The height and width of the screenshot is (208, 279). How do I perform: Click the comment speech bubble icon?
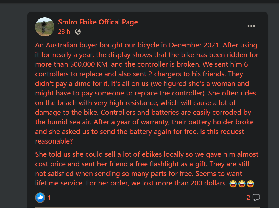256,197
